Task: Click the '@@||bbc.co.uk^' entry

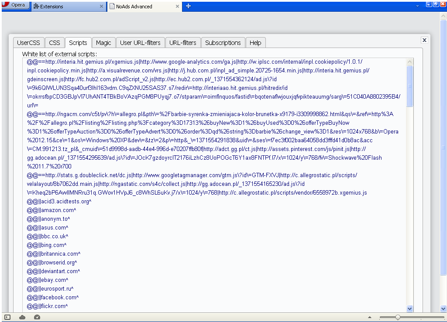Action: click(x=48, y=236)
